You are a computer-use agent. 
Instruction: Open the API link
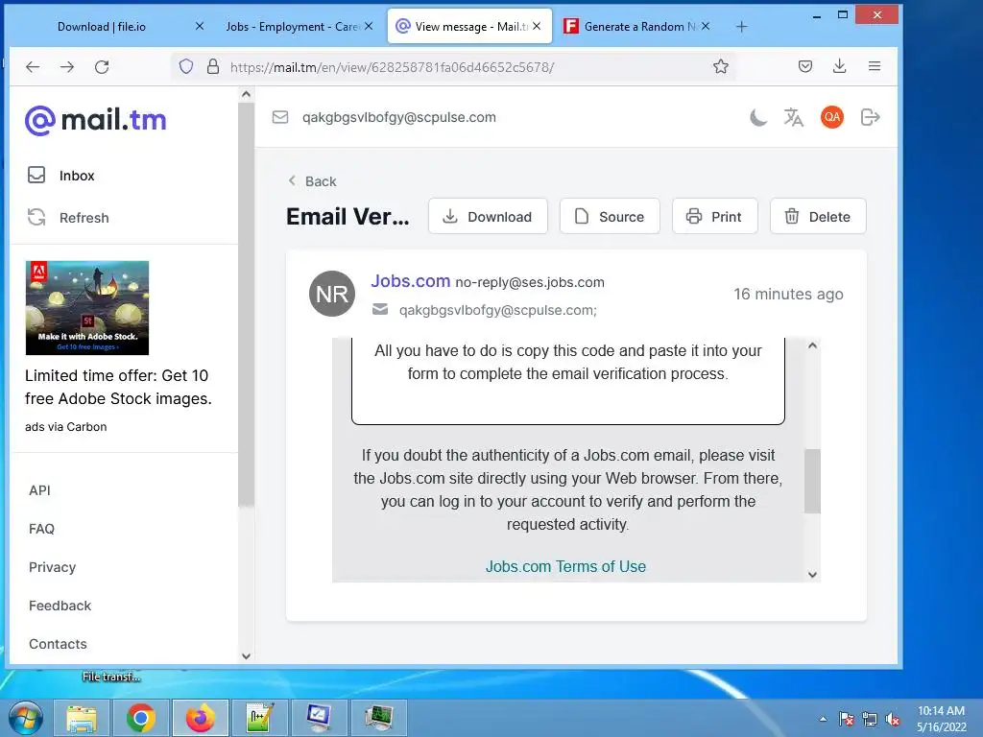click(39, 490)
